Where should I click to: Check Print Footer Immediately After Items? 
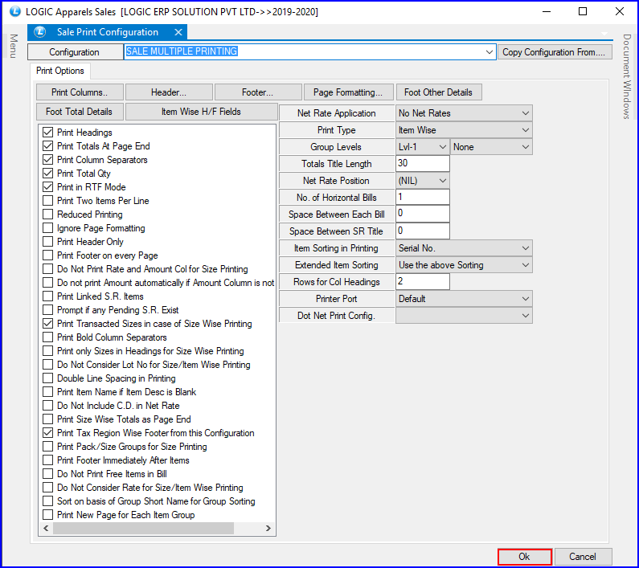[x=48, y=460]
